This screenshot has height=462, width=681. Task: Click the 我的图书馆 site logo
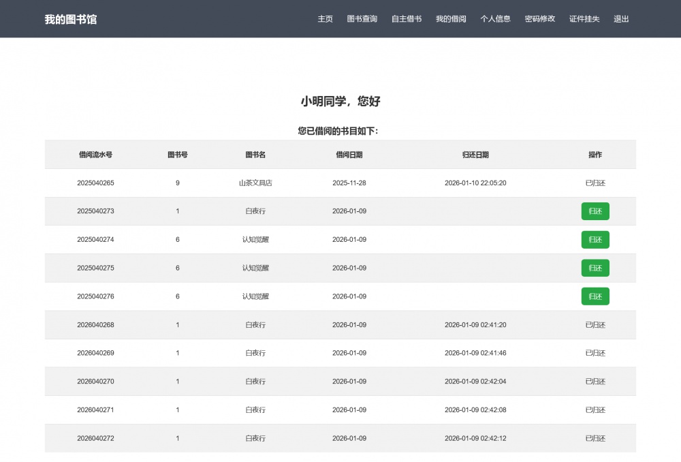(71, 19)
